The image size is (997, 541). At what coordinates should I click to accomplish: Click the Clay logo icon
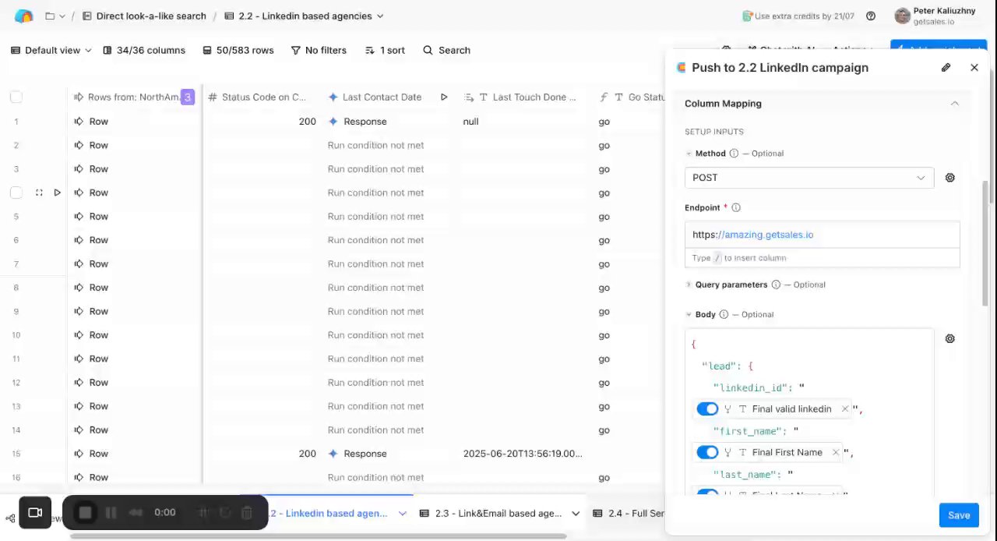[24, 16]
